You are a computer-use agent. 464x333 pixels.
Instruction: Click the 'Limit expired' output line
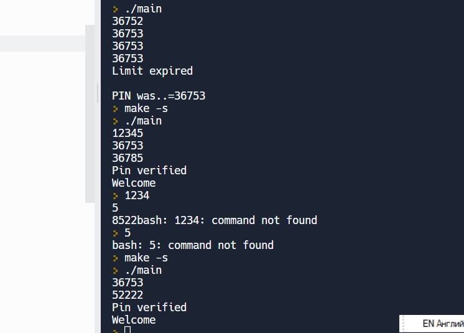pyautogui.click(x=152, y=71)
